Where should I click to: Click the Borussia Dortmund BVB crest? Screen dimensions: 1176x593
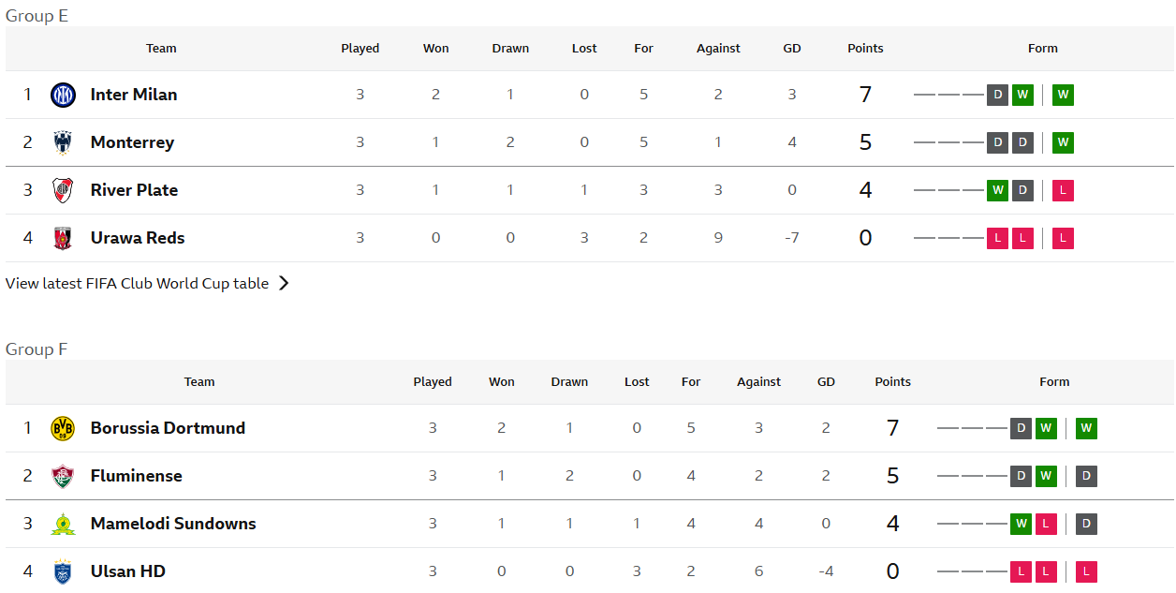pyautogui.click(x=63, y=428)
